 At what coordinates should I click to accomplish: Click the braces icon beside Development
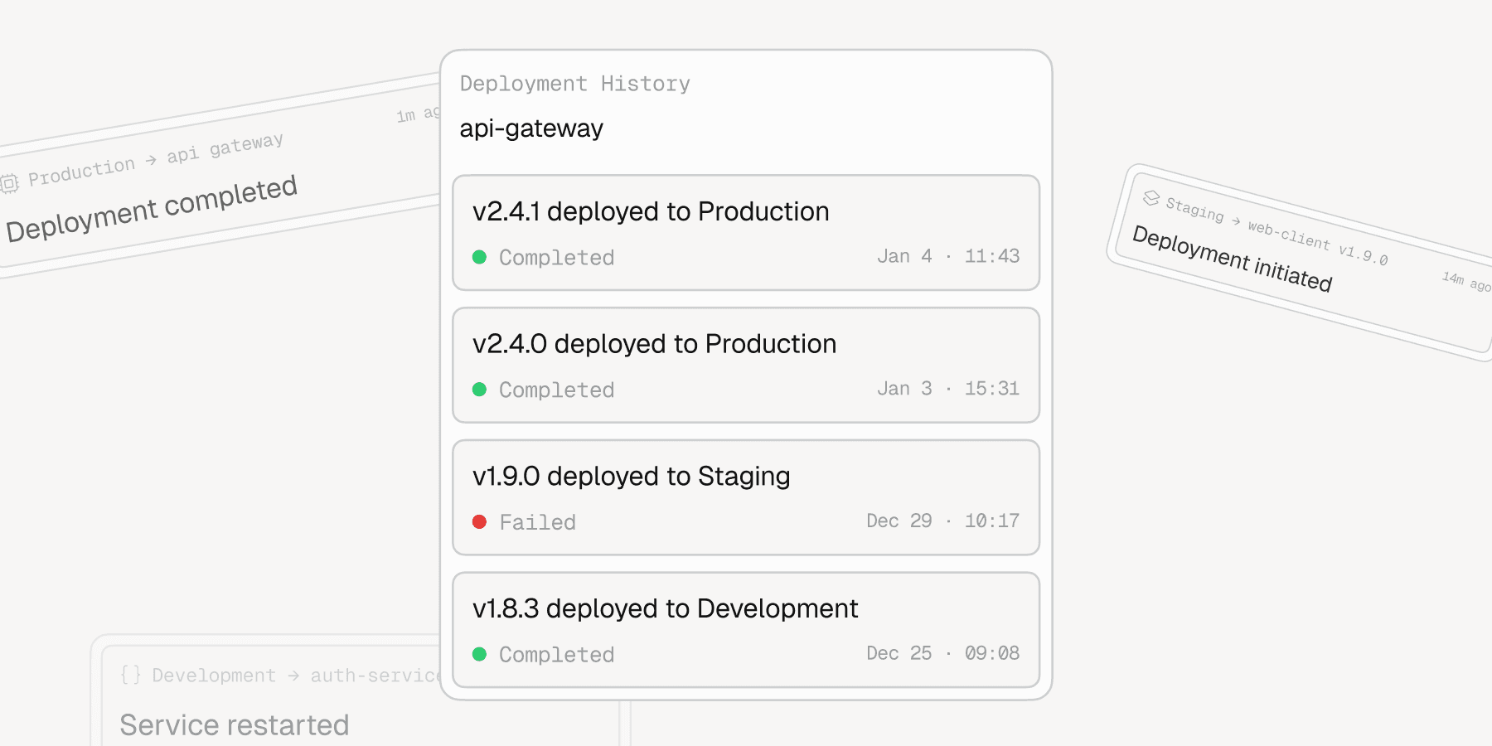point(133,675)
